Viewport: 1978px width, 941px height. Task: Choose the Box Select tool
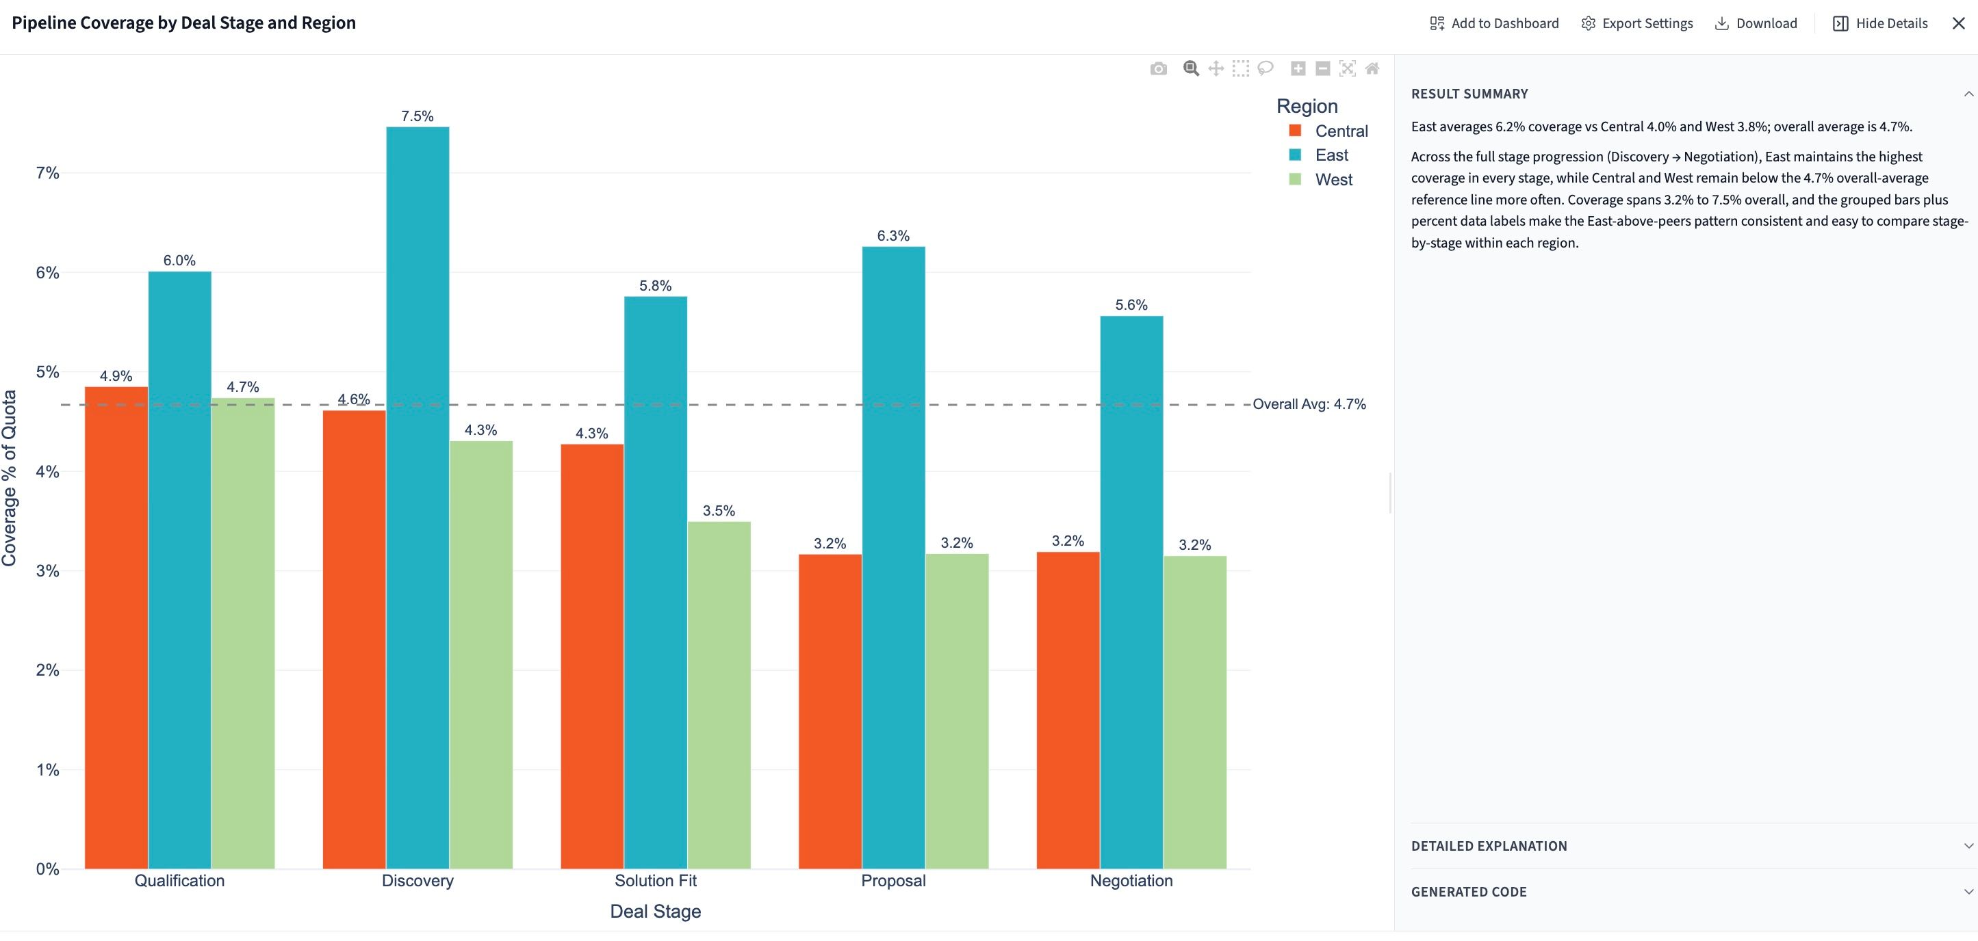pos(1241,69)
